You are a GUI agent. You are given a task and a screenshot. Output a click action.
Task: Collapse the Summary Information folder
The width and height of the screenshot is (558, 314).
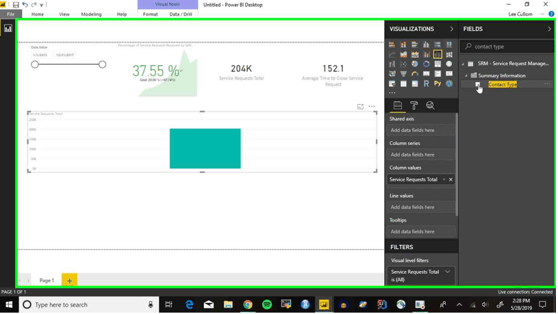click(x=466, y=76)
